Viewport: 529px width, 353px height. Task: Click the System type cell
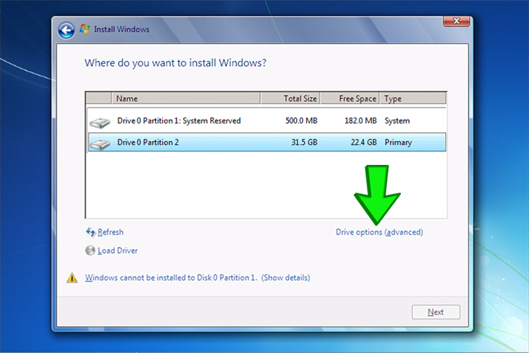pos(397,121)
